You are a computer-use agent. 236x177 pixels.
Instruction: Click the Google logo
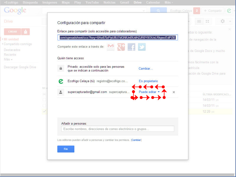point(15,11)
